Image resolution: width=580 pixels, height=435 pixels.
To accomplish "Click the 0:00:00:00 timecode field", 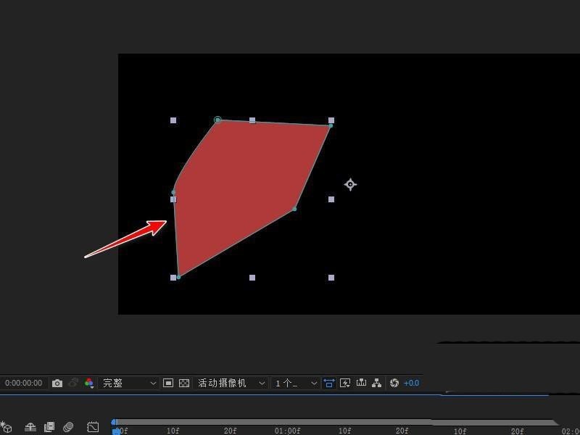I will click(24, 384).
